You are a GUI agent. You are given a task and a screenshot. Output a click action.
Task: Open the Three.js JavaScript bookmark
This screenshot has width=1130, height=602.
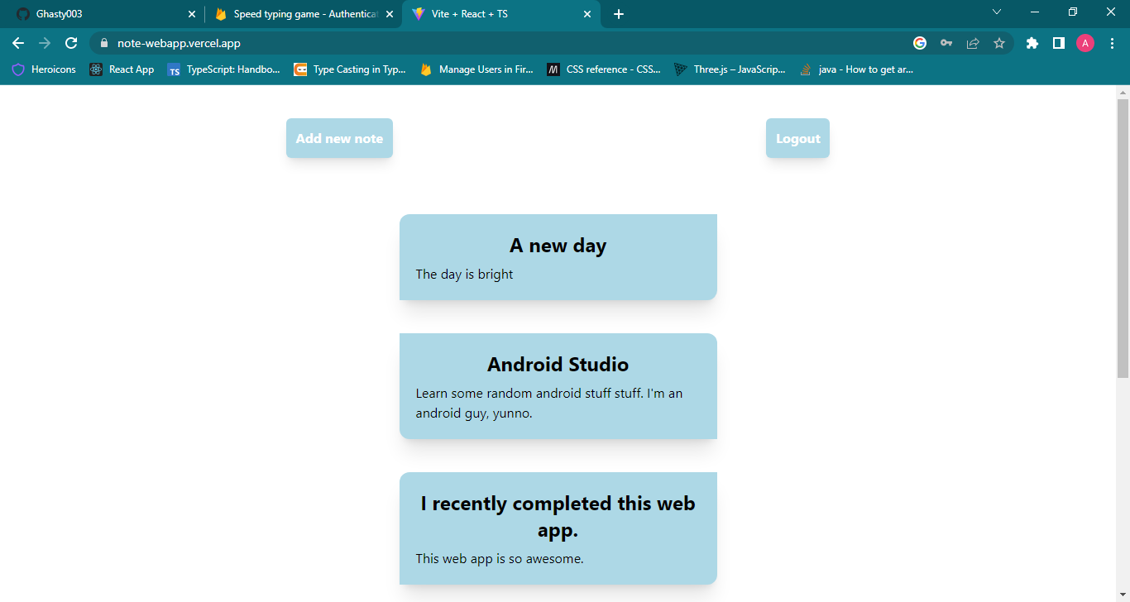point(730,69)
